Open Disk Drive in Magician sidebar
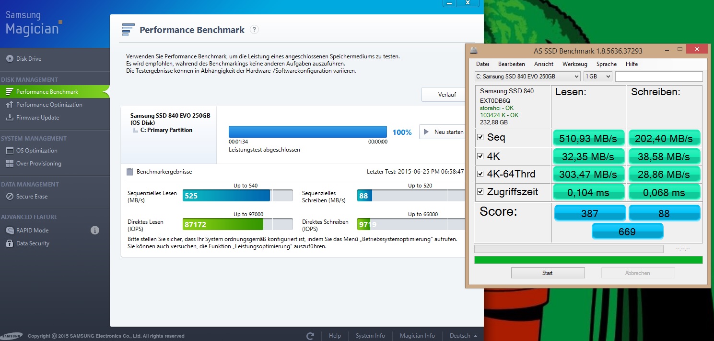The height and width of the screenshot is (341, 714). click(29, 59)
